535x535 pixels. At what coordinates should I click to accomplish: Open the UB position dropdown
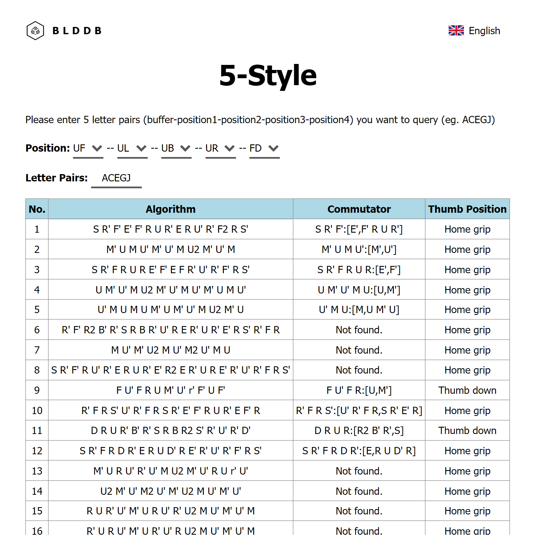pyautogui.click(x=176, y=148)
